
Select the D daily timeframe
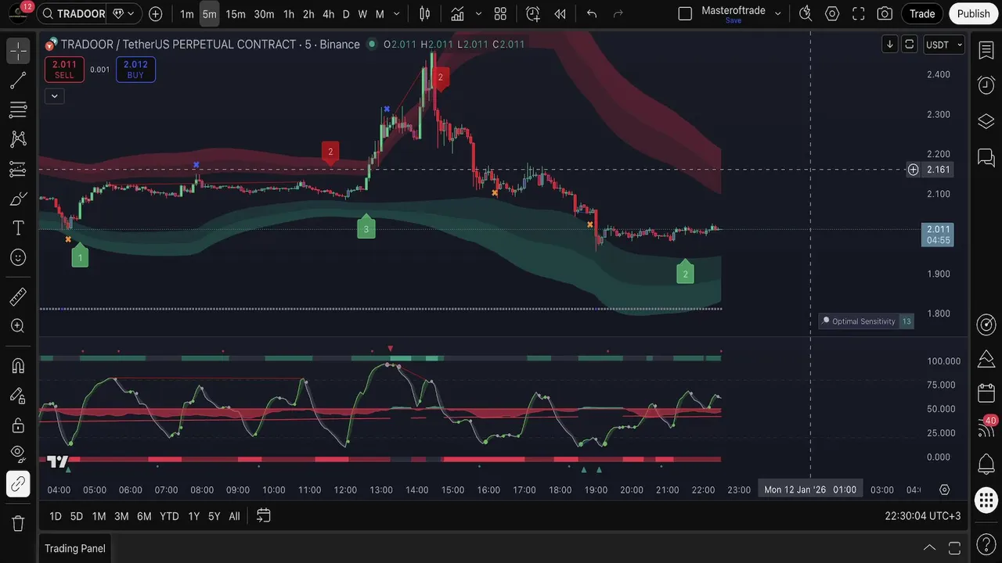(x=346, y=14)
